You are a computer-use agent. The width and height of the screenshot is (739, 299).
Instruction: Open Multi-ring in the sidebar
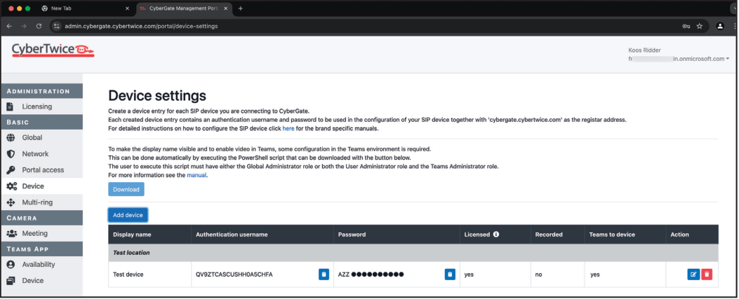[x=41, y=202]
